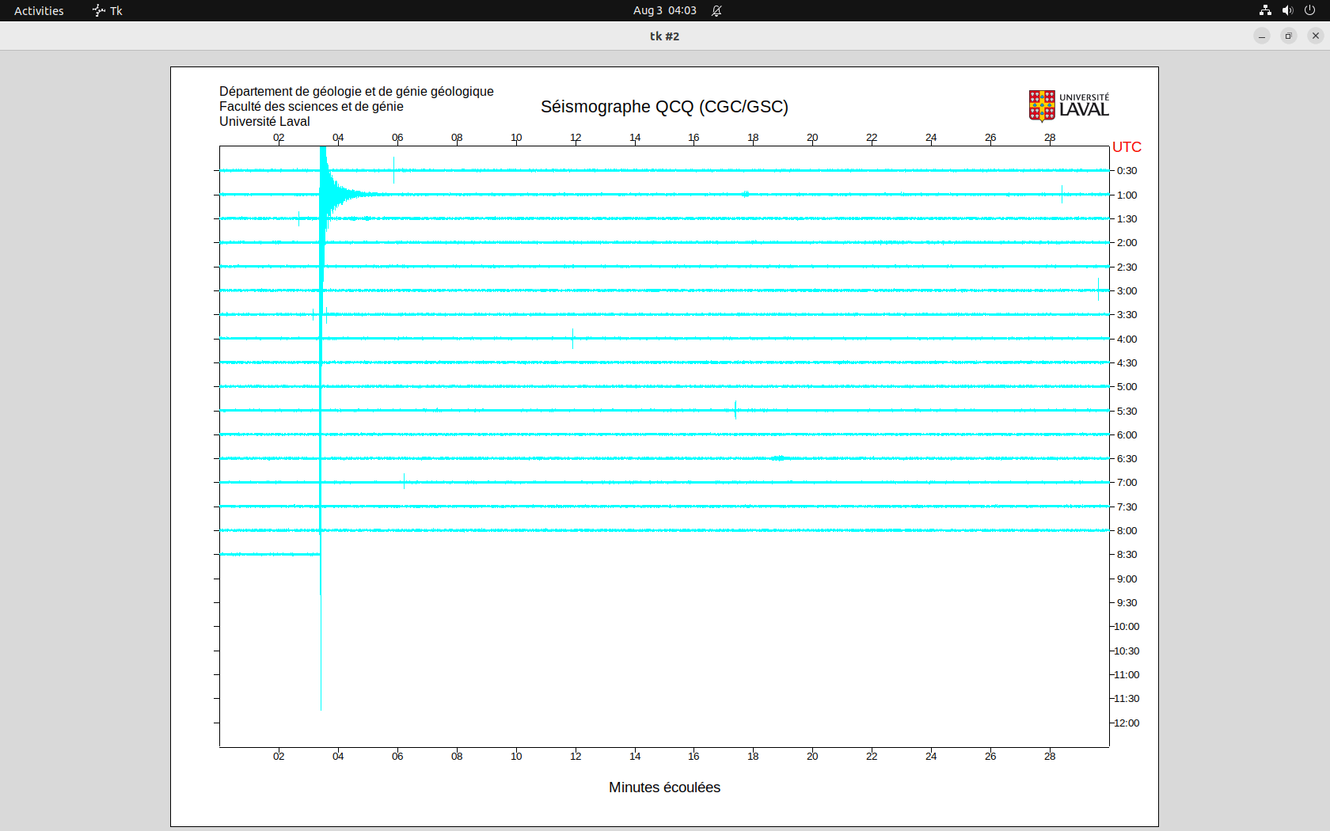
Task: Click the 0:30 time label
Action: point(1127,171)
